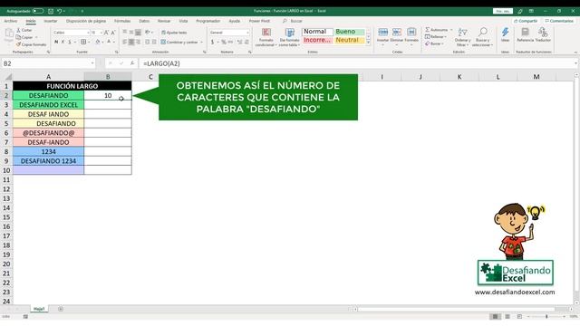Toggle Ajustar texto wrap text
The width and height of the screenshot is (580, 326).
[x=174, y=33]
